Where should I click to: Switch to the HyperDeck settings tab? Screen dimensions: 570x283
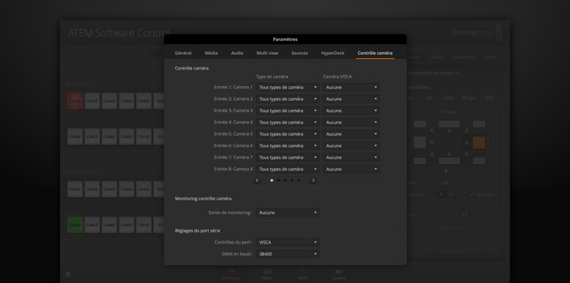click(x=332, y=53)
